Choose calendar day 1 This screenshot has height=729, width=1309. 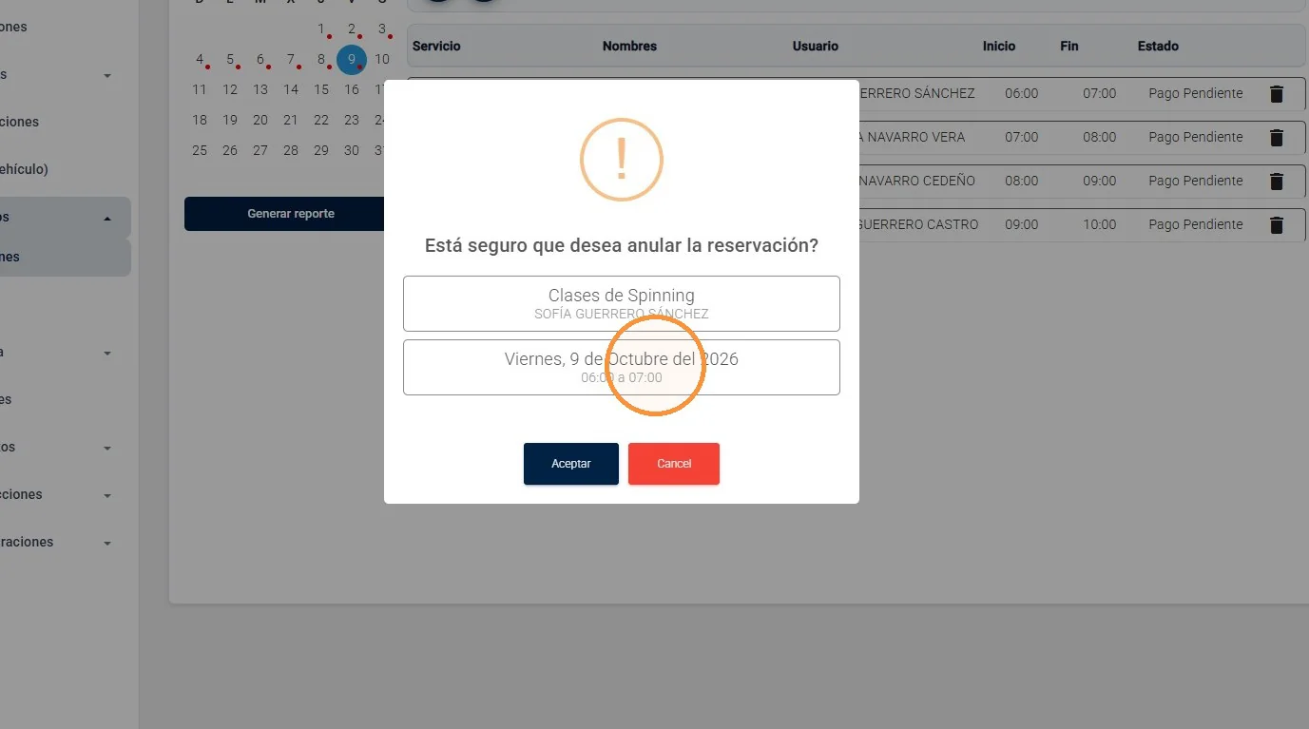pyautogui.click(x=321, y=29)
